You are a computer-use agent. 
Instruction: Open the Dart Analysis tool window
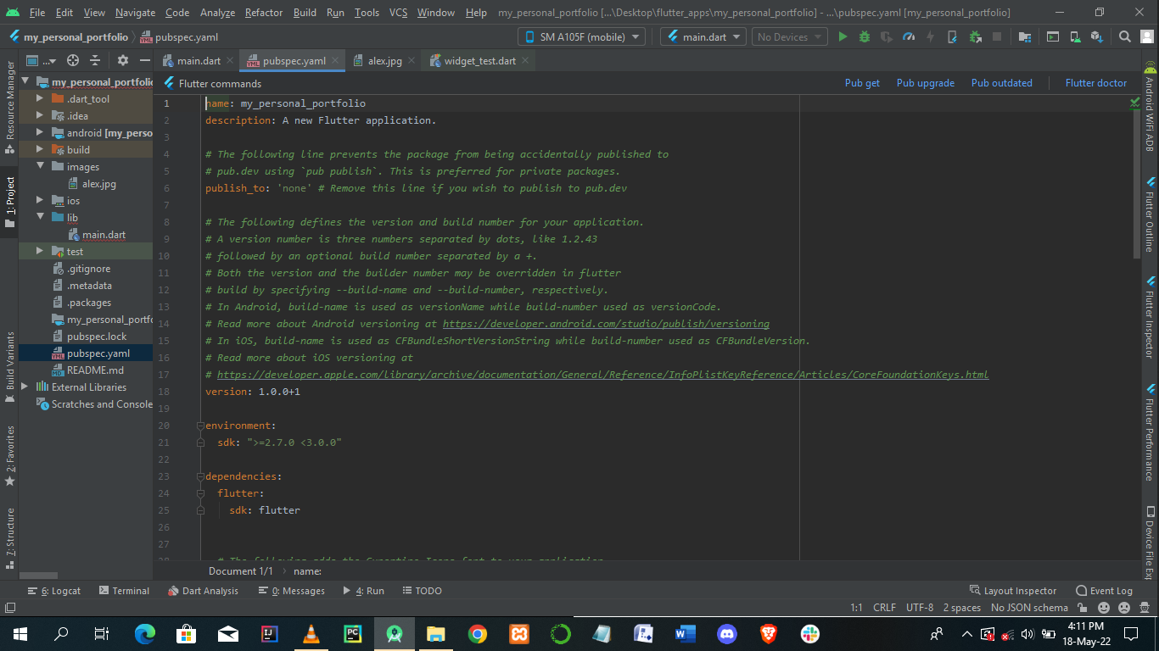point(203,591)
